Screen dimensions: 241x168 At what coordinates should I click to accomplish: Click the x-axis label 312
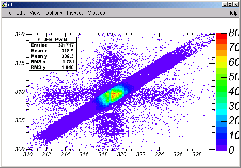click(x=46, y=154)
